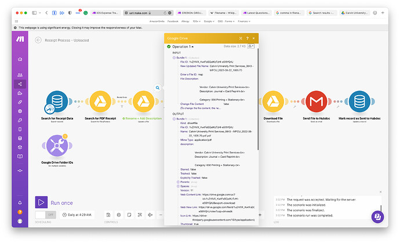Click the Google Drive panel scrollbar
Image resolution: width=400 pixels, height=243 pixels.
pos(257,99)
